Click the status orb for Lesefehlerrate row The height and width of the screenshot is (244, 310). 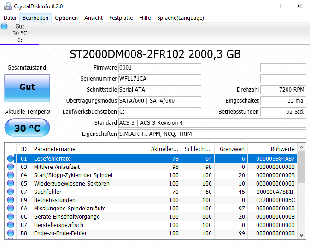11,158
